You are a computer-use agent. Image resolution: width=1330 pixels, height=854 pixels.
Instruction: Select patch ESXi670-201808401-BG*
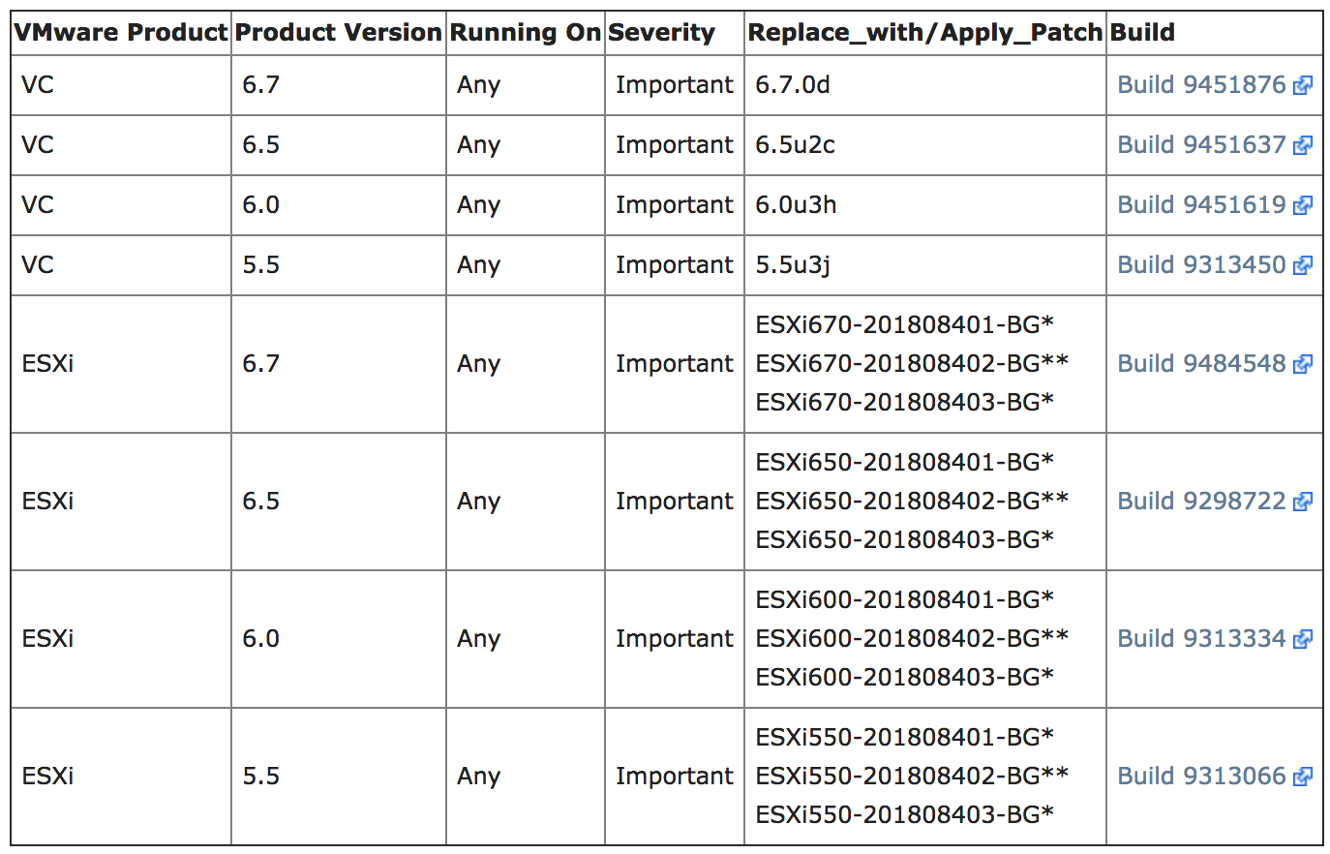pyautogui.click(x=905, y=325)
